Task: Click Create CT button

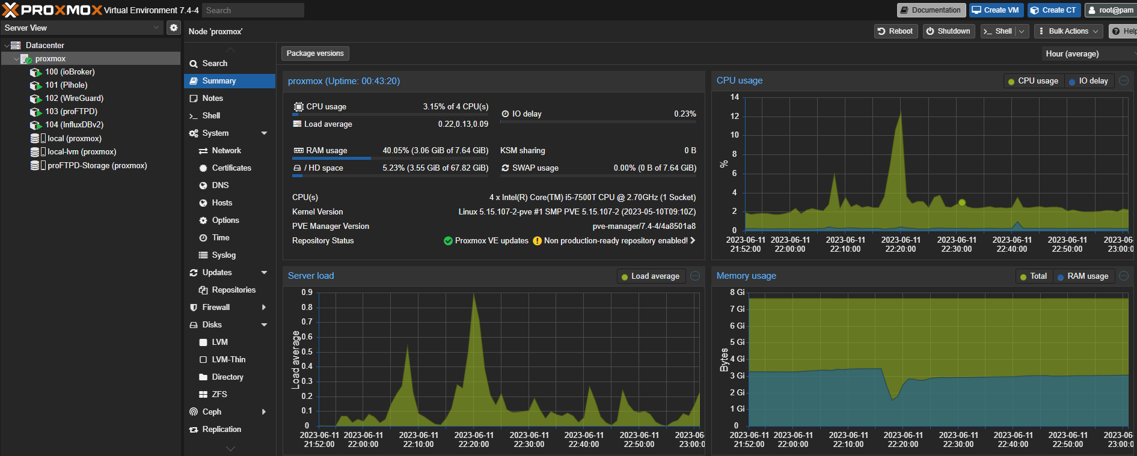Action: point(1054,10)
